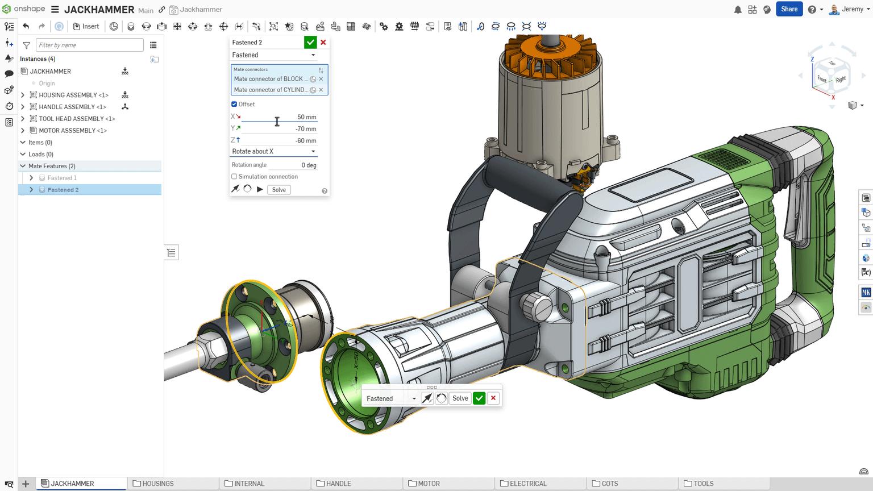The height and width of the screenshot is (491, 873).
Task: Switch to the ELECTRICAL tab at the bottom
Action: pos(526,484)
